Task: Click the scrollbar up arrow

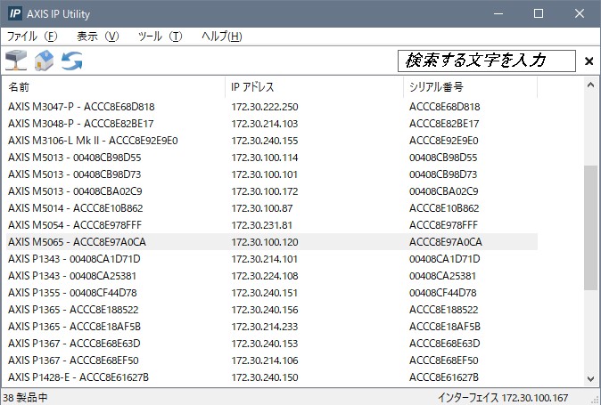Action: tap(590, 85)
